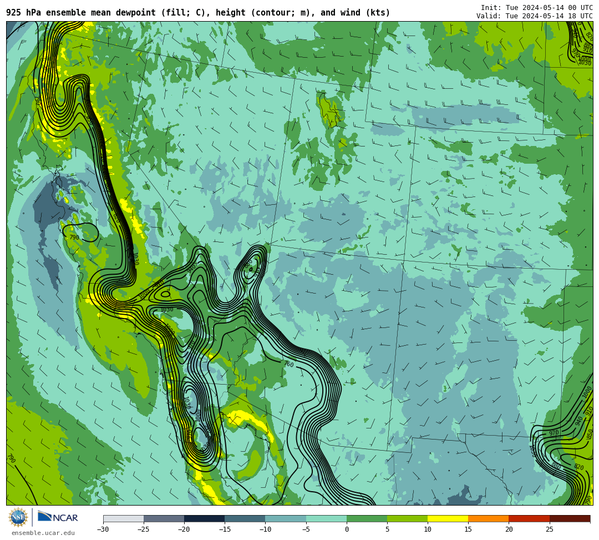The image size is (599, 540).
Task: Click the −5 colorbar tick label
Action: (x=306, y=529)
